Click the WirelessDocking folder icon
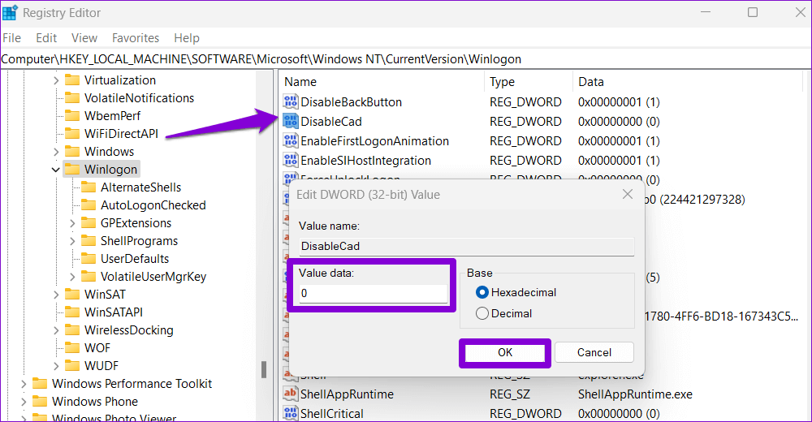 pyautogui.click(x=72, y=329)
